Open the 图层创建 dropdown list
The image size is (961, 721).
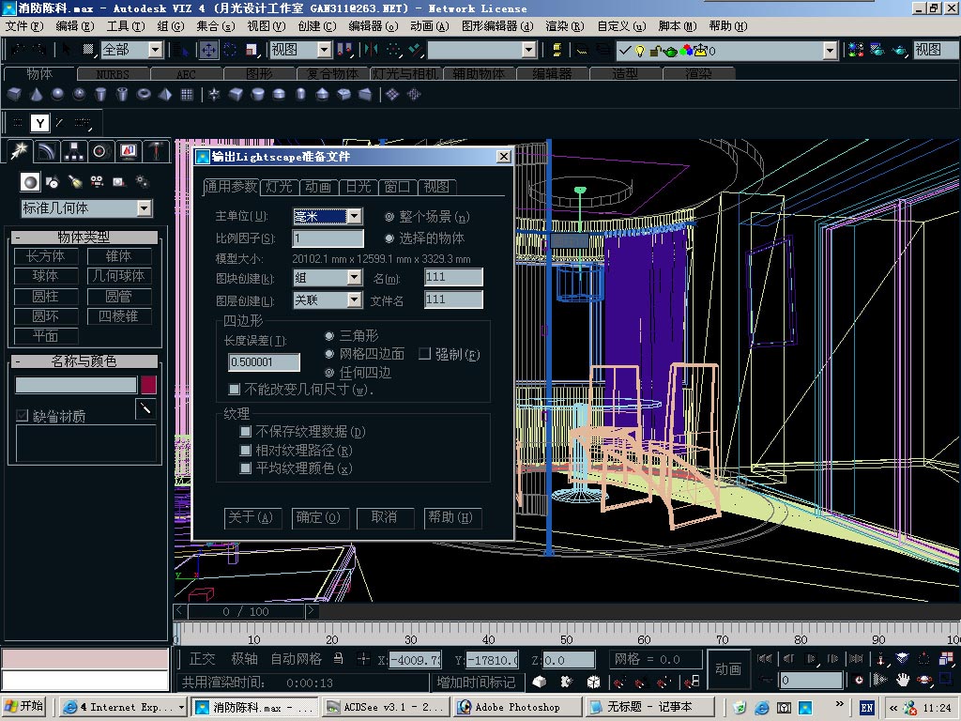coord(354,300)
